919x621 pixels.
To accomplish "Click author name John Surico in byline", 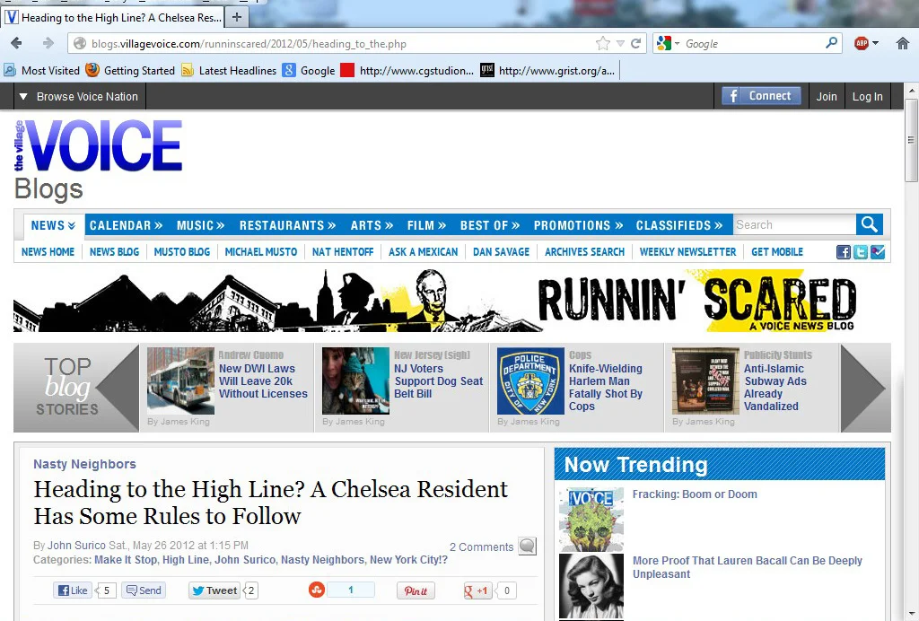I will (x=77, y=546).
